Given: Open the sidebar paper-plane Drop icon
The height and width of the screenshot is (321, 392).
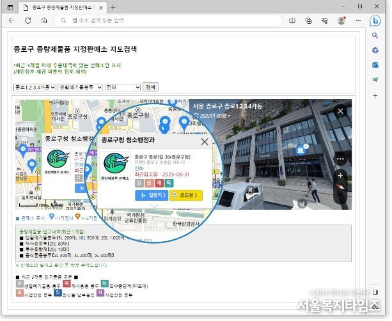Looking at the screenshot, I should 375,80.
